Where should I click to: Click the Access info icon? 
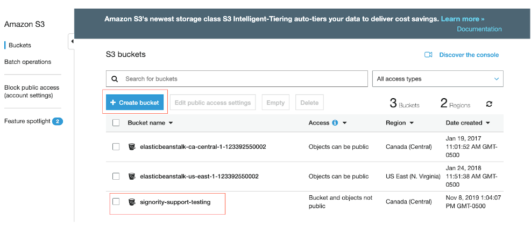pos(335,123)
